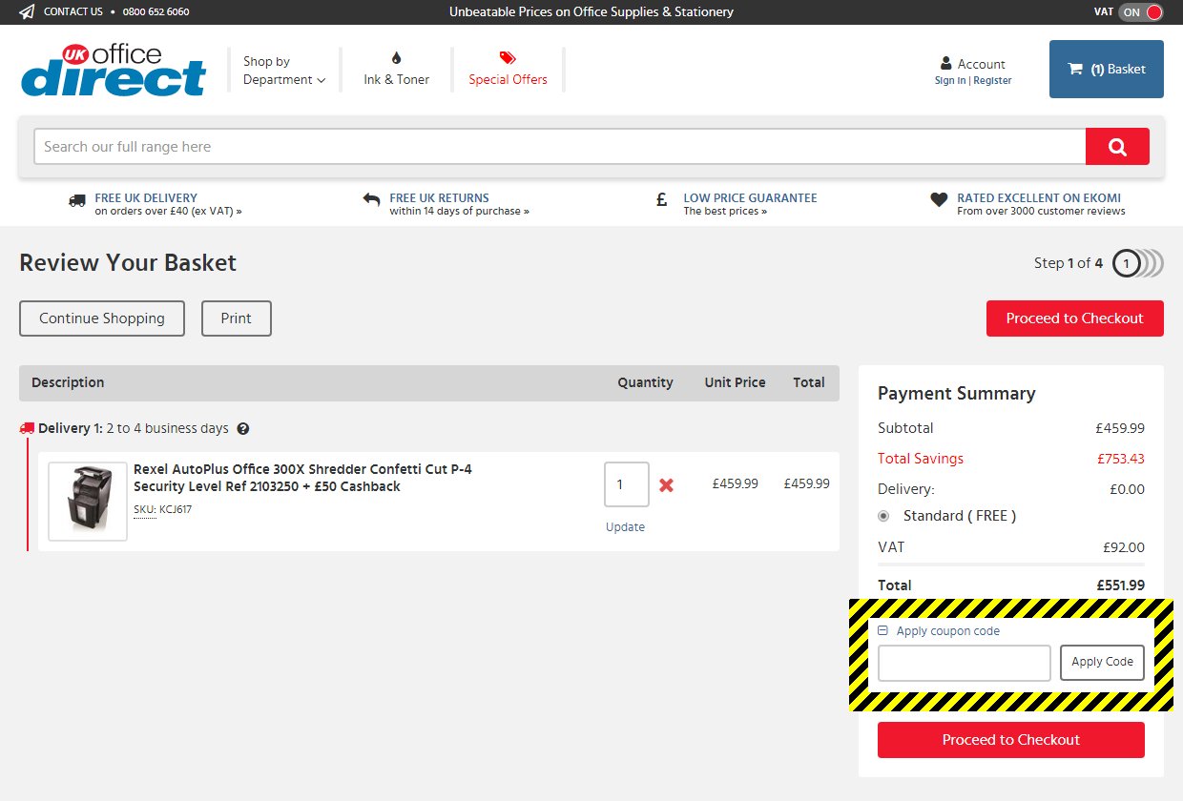
Task: Click the ink drop icon
Action: pyautogui.click(x=397, y=57)
